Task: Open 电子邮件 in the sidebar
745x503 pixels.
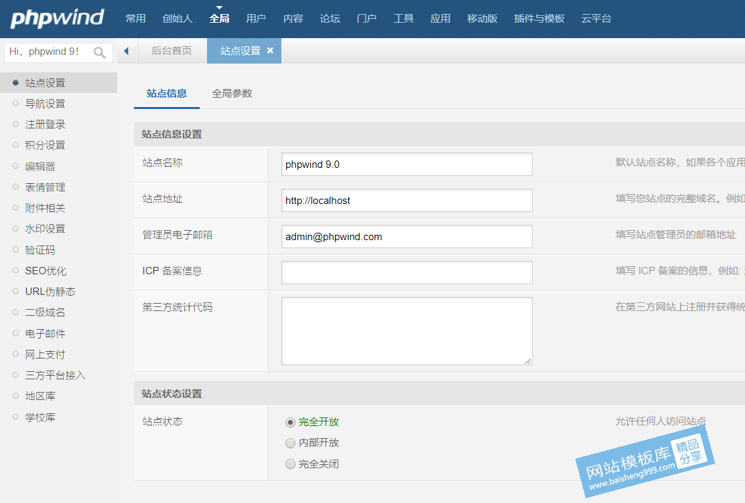Action: pos(45,334)
